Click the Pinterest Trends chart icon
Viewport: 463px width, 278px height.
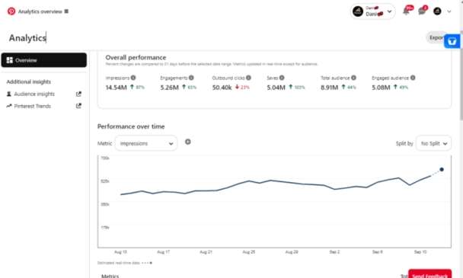pyautogui.click(x=9, y=106)
